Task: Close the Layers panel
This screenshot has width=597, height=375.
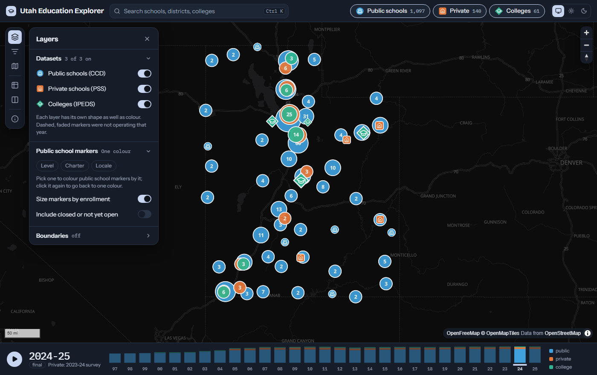Action: coord(147,39)
